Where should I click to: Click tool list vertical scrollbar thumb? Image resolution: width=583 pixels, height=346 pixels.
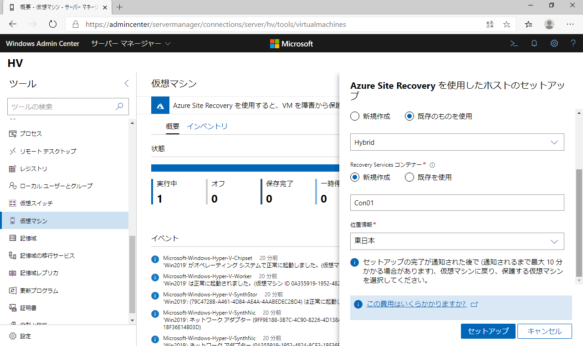pos(133,275)
